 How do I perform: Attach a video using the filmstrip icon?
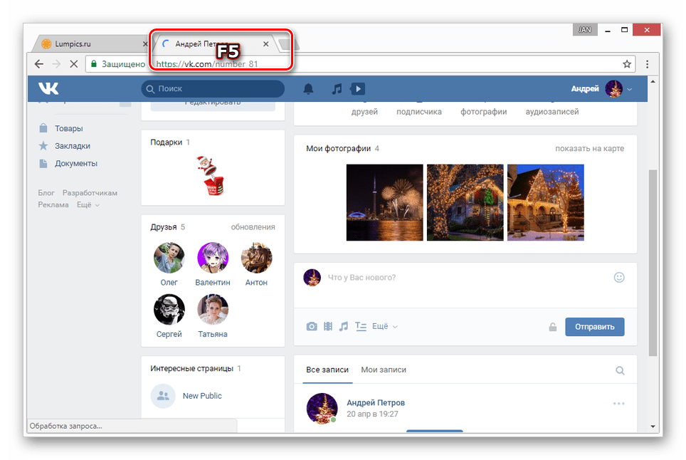point(328,327)
